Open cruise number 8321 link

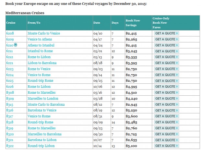pos(10,140)
